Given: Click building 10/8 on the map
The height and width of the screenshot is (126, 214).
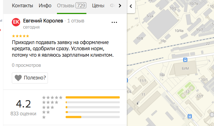Looking at the screenshot, I should (x=140, y=38).
